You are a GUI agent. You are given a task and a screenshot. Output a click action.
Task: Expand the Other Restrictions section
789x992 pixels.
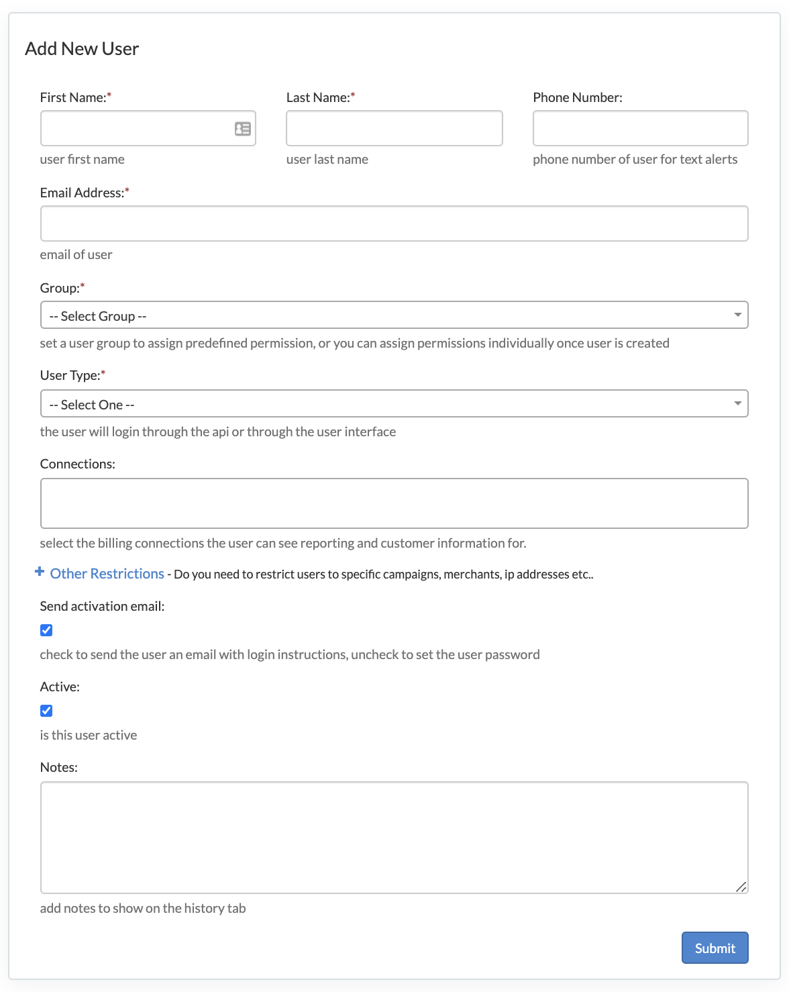(107, 574)
